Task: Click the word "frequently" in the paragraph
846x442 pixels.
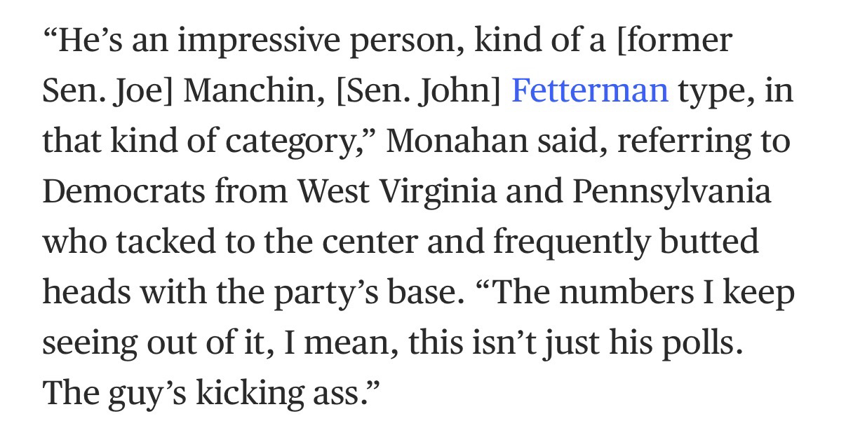Action: tap(573, 242)
